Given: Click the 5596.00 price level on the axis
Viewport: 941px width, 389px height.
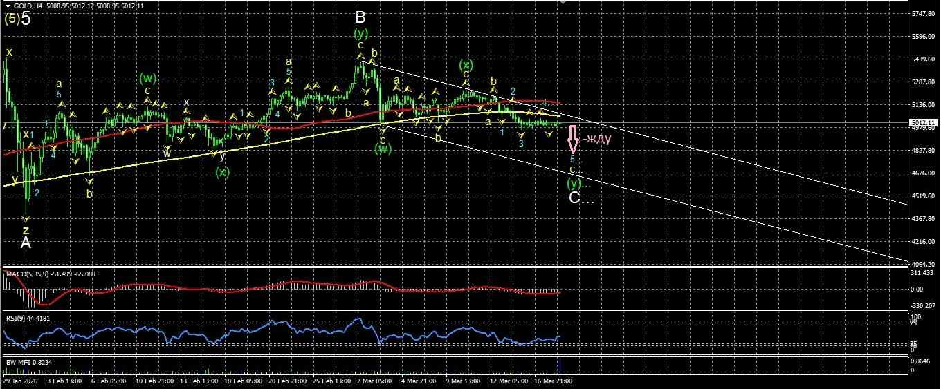Looking at the screenshot, I should pyautogui.click(x=925, y=37).
